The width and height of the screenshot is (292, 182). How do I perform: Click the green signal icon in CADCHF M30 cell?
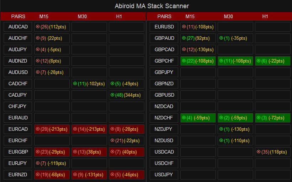point(75,84)
